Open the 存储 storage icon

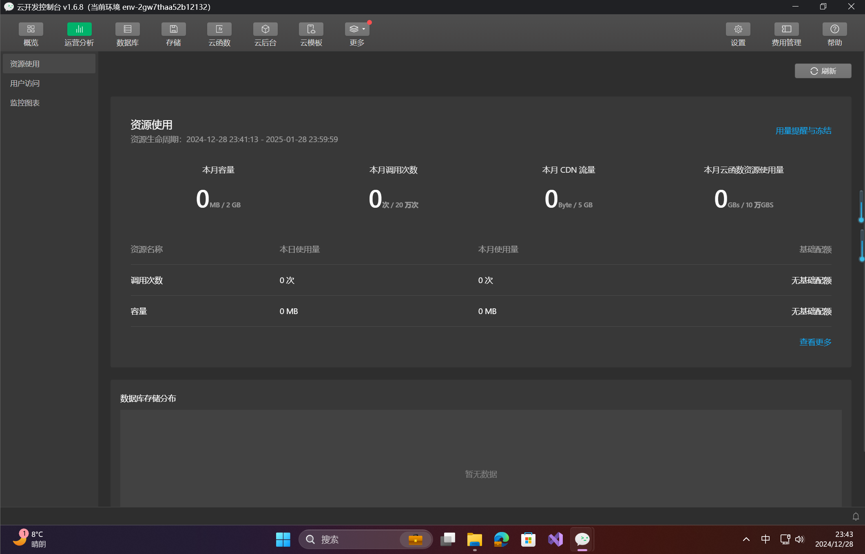point(173,29)
